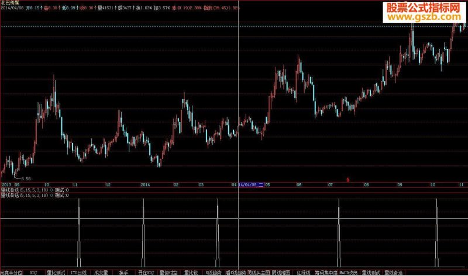468x276 pixels.
Task: Switch to the 换手 turnover tab
Action: [x=123, y=272]
